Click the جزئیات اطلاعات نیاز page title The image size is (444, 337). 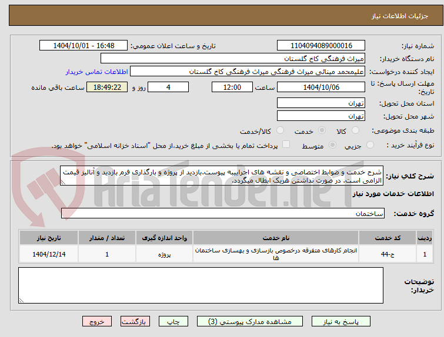click(x=400, y=16)
